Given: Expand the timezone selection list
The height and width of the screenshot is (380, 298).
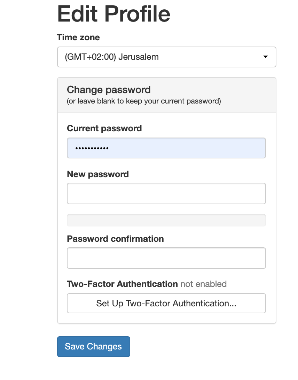Looking at the screenshot, I should pos(166,57).
